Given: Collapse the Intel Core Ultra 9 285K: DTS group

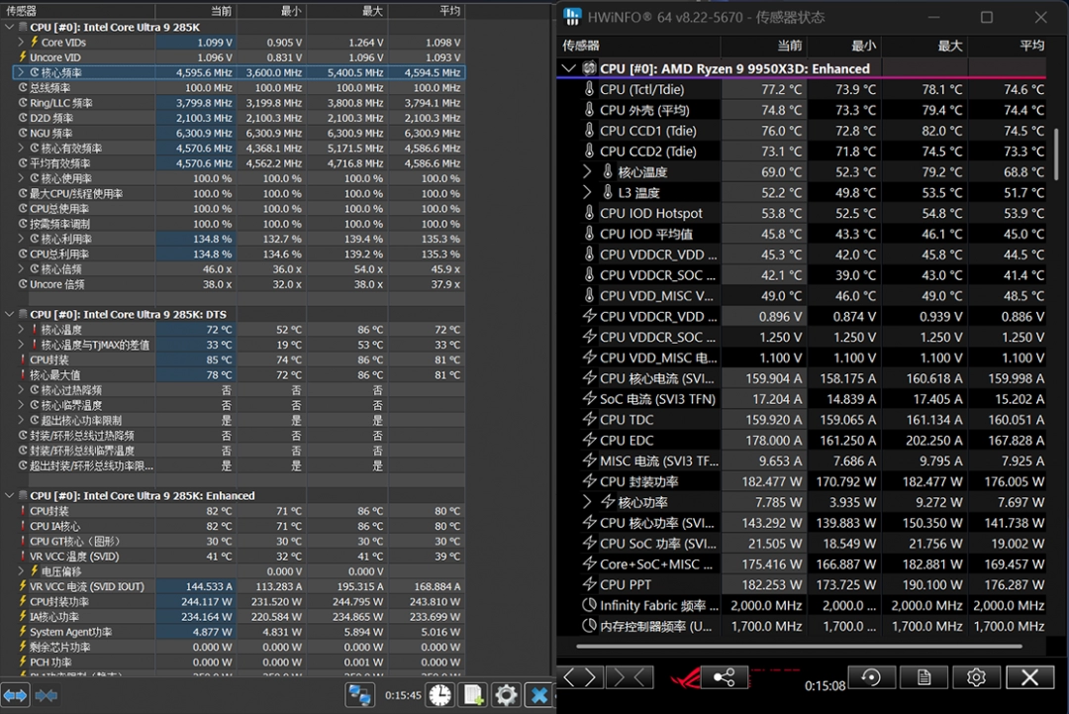Looking at the screenshot, I should click(x=10, y=314).
